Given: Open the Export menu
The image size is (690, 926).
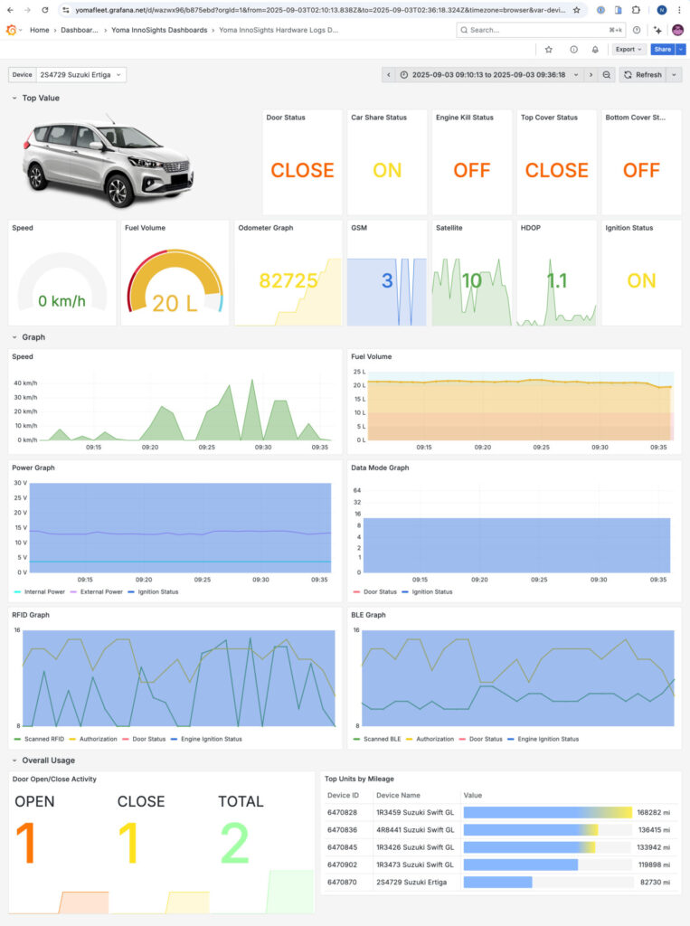Looking at the screenshot, I should tap(629, 50).
